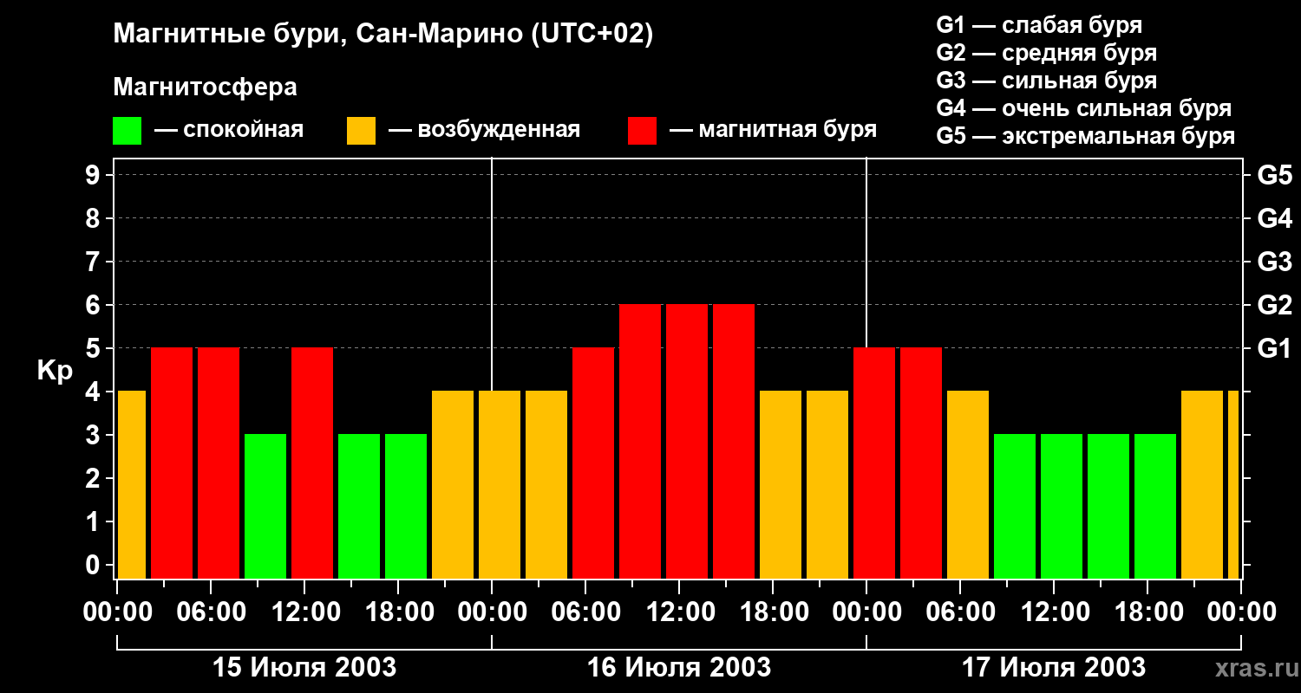Click the 'G3' label on the right axis
Image resolution: width=1301 pixels, height=693 pixels.
click(1274, 262)
